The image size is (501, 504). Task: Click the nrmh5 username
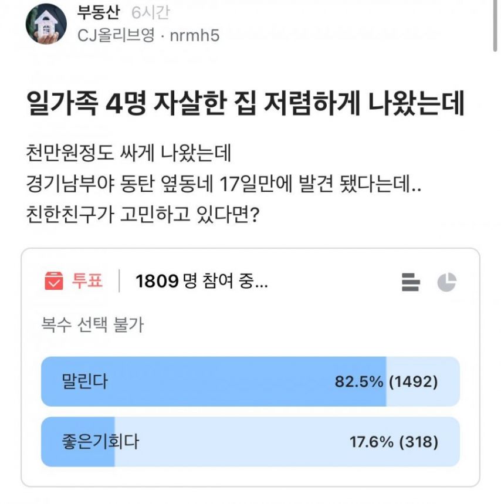(194, 36)
